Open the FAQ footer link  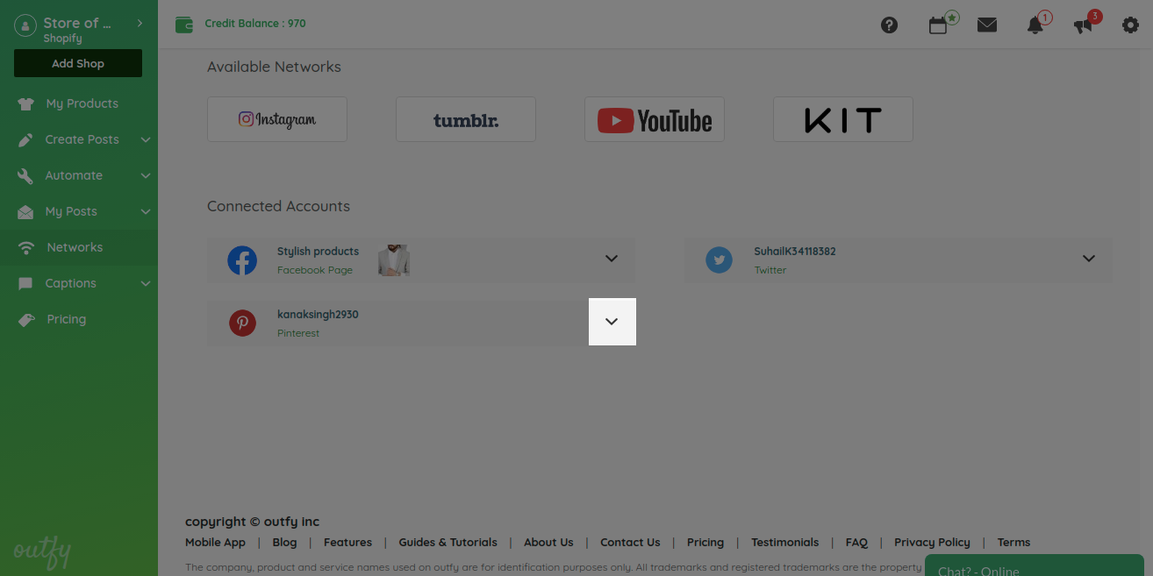[856, 543]
